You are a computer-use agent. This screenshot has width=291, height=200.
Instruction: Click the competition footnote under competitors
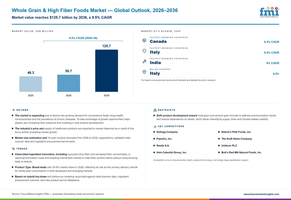[x=201, y=160]
